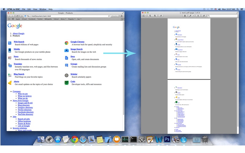Open Notification Center list icon
245x153 pixels.
click(x=242, y=9)
